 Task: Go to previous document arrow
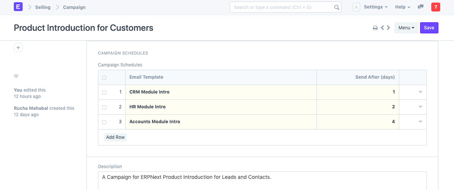(382, 28)
